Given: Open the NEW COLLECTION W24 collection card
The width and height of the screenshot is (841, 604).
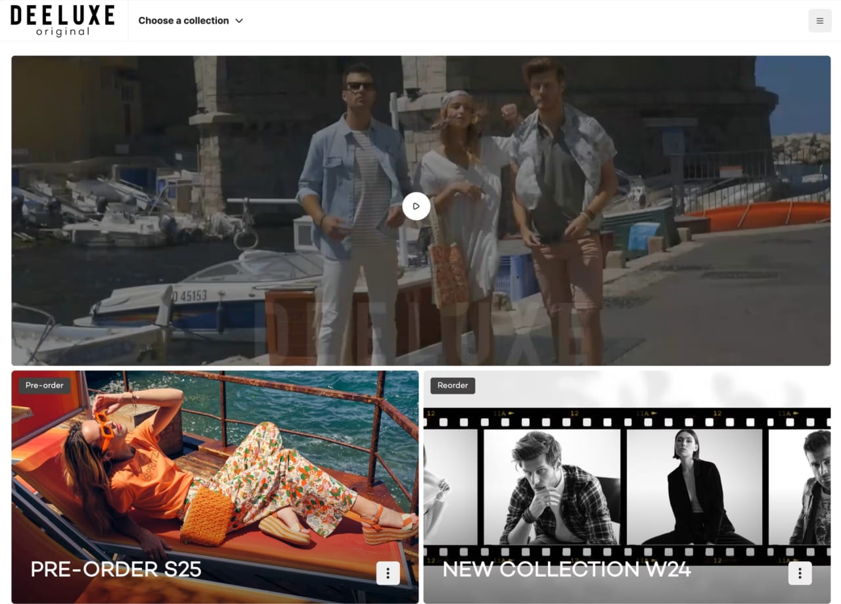Looking at the screenshot, I should (x=627, y=487).
